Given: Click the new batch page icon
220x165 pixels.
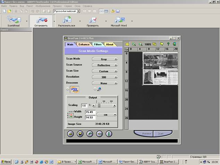Looking at the screenshot, I should (x=5, y=11).
